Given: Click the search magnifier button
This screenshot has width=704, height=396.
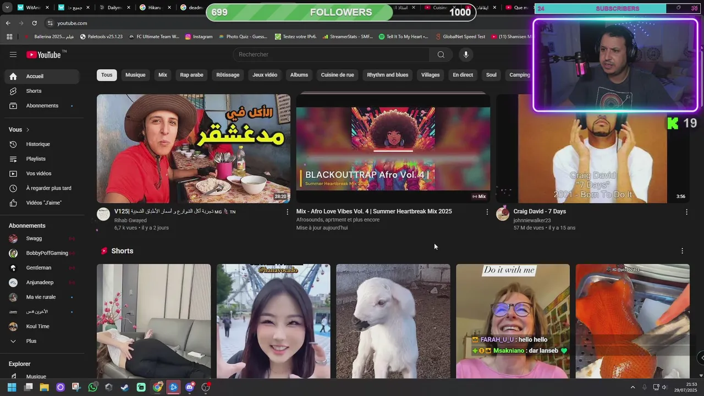Looking at the screenshot, I should 441,54.
